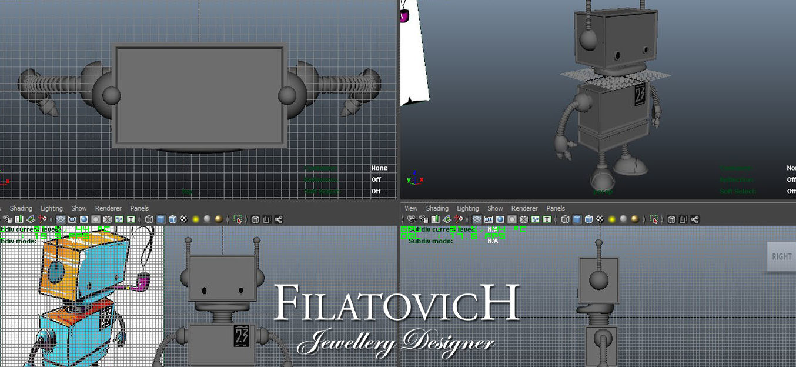Open Renderer menu in front view panel
The height and width of the screenshot is (367, 796).
coord(108,208)
